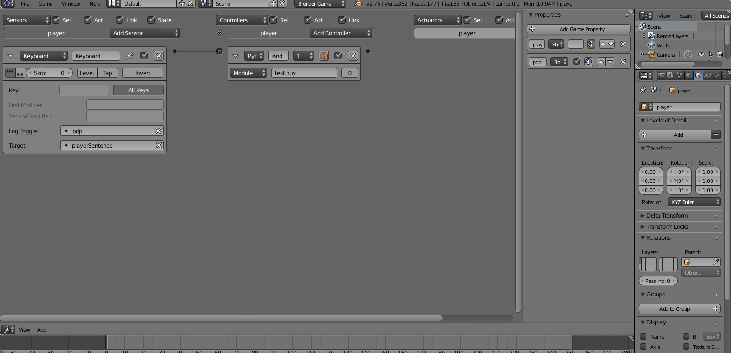Uncheck the Sensors Sel filter

56,19
